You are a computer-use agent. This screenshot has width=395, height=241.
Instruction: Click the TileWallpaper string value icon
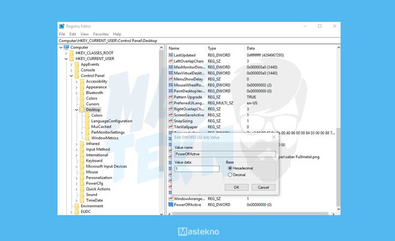coord(171,127)
